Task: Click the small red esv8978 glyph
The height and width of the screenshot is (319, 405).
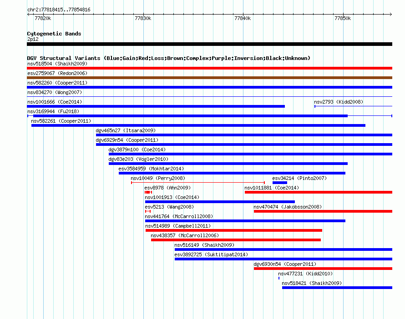Action: (148, 192)
